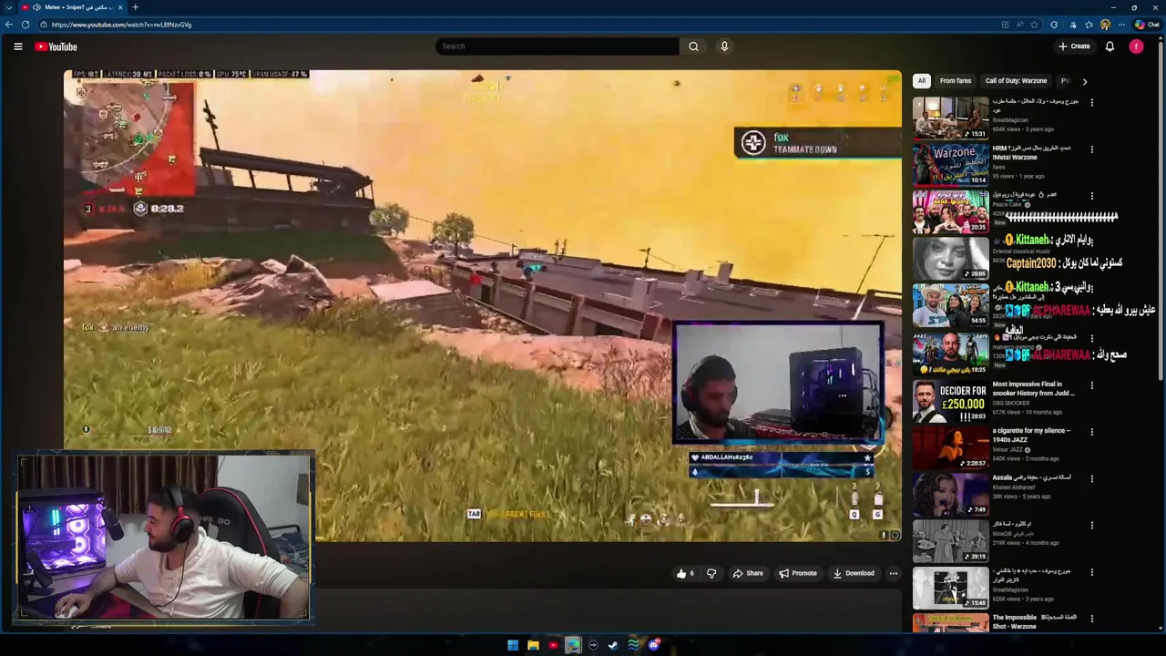Open the DECIDER FOR £250,000 snooker thumbnail
The width and height of the screenshot is (1166, 656).
pyautogui.click(x=950, y=399)
